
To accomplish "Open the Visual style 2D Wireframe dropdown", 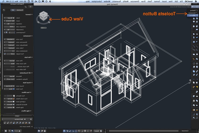I will 9,86.
